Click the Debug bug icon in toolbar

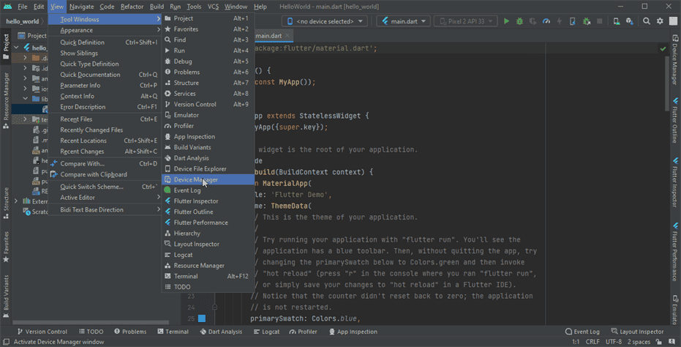519,21
